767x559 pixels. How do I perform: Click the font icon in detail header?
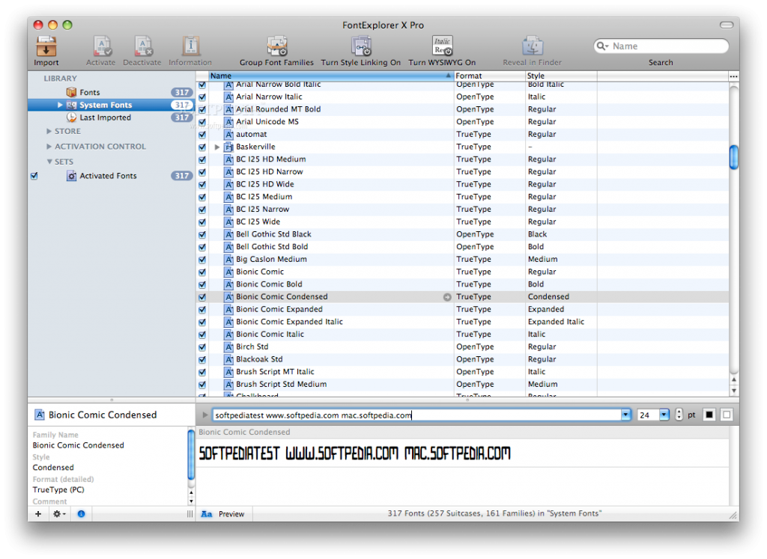click(40, 415)
